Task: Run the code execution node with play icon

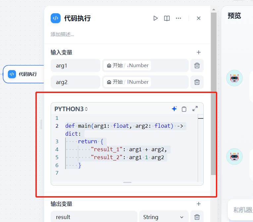Action: point(155,18)
